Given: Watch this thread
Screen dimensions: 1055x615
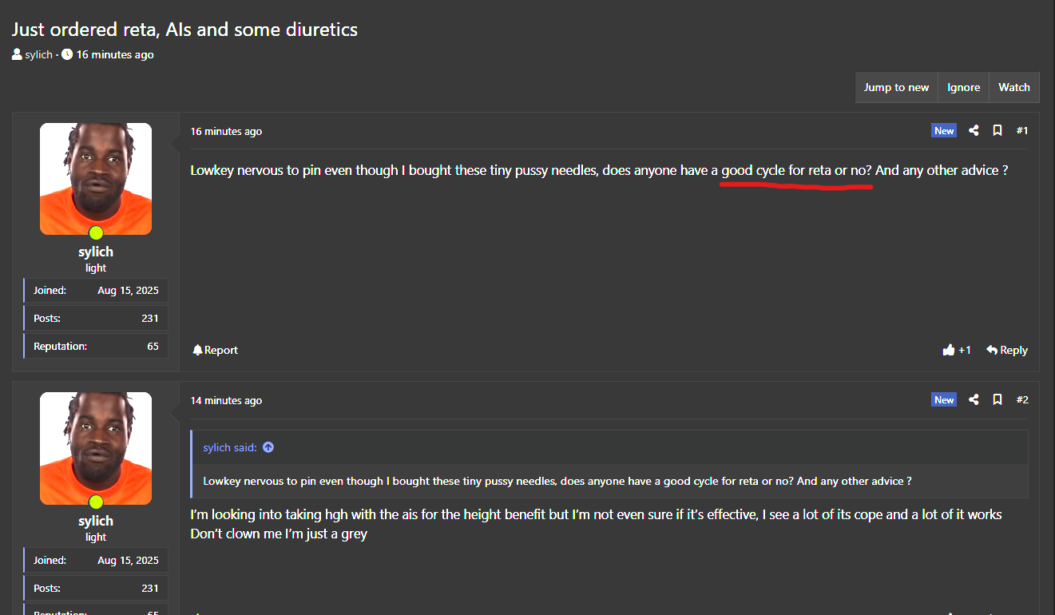Looking at the screenshot, I should click(1013, 87).
